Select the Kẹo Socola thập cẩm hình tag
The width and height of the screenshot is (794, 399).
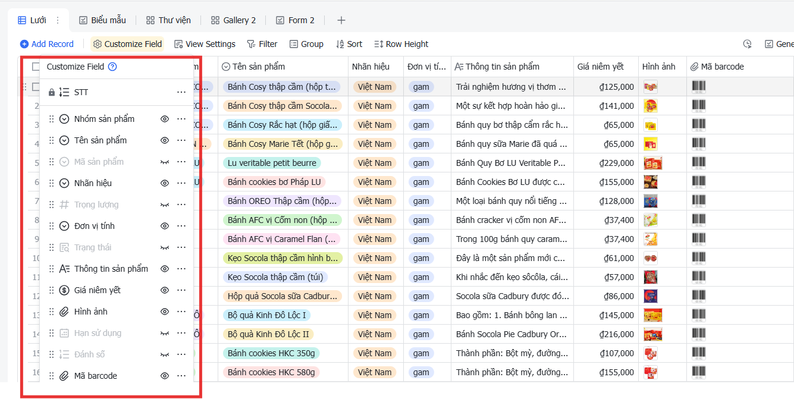[x=283, y=258]
